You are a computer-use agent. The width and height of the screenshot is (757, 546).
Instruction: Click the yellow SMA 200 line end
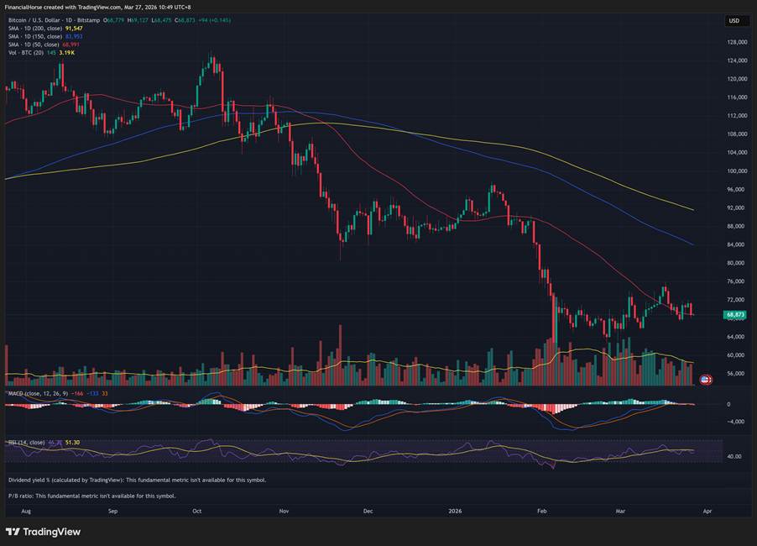click(692, 209)
